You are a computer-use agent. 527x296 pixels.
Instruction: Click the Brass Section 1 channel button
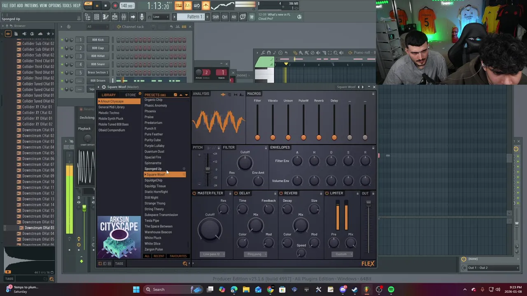(98, 72)
